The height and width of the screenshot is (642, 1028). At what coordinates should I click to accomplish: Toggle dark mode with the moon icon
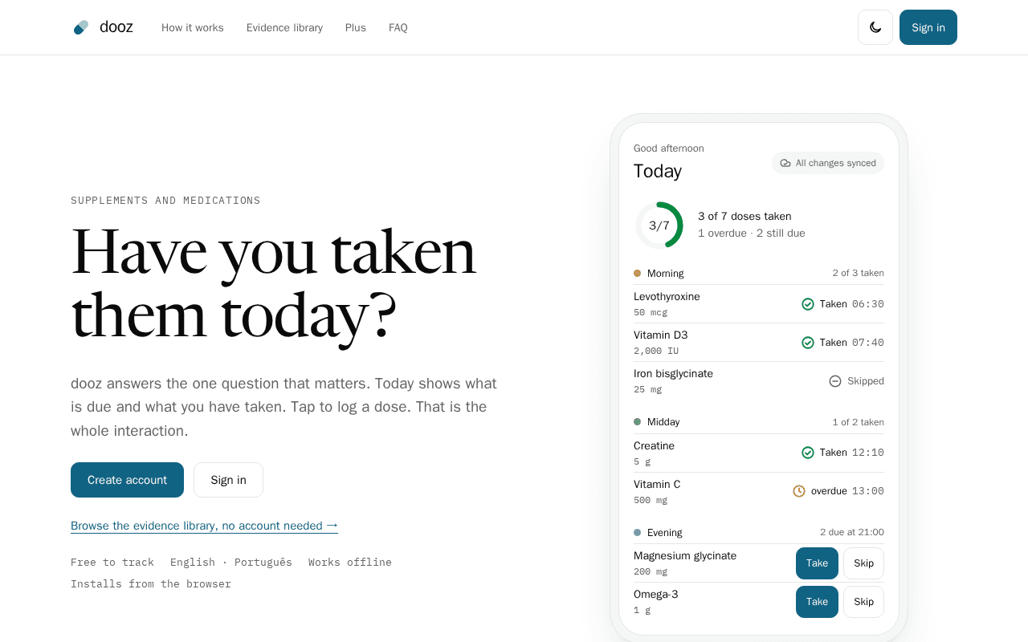[875, 27]
